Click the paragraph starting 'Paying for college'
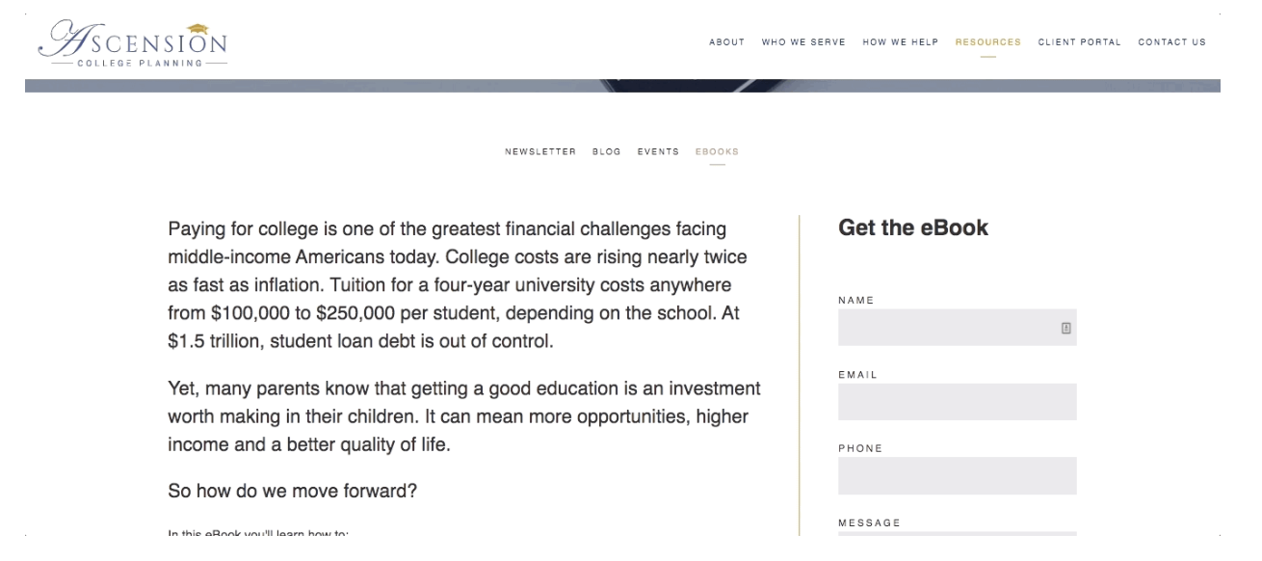 point(458,286)
